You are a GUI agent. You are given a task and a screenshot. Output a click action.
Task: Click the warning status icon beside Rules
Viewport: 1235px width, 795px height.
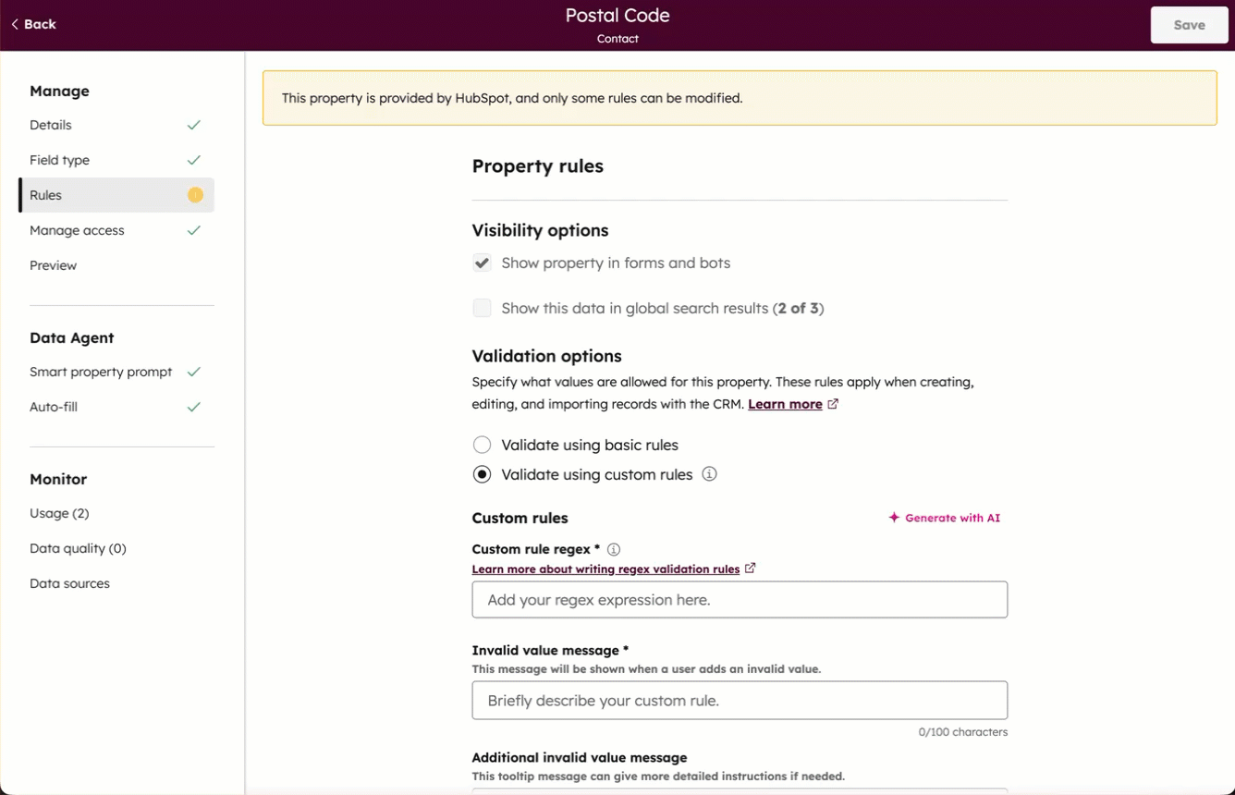[195, 195]
